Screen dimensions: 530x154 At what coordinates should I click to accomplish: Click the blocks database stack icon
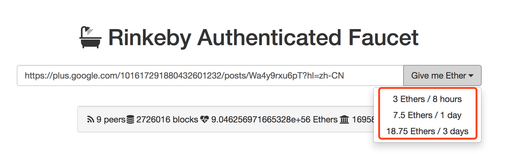tap(130, 119)
